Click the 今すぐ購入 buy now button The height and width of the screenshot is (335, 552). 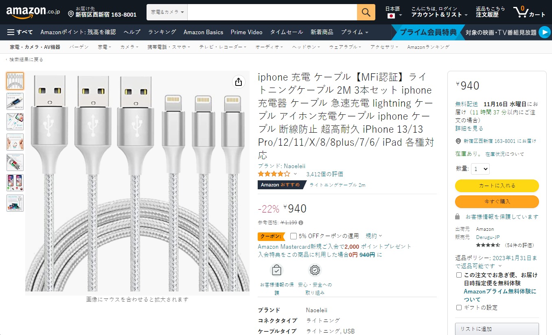click(x=497, y=201)
